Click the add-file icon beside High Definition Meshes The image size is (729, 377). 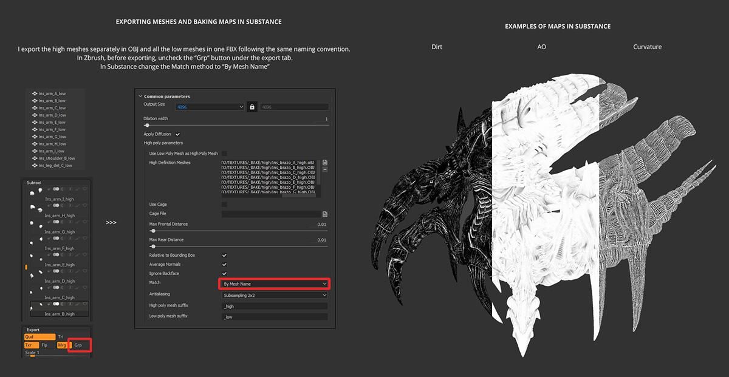pos(325,163)
